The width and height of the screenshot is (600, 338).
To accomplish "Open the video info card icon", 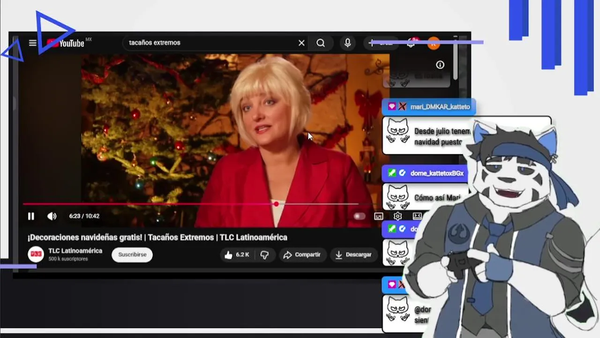I will (x=440, y=65).
